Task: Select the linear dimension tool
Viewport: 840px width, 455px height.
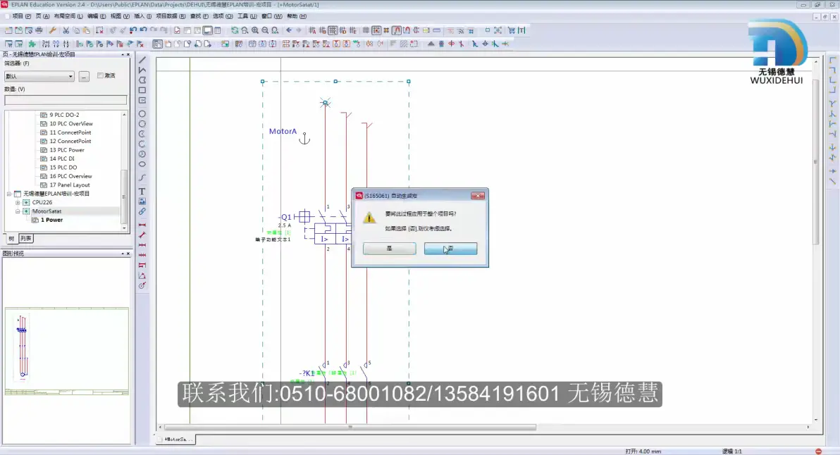Action: tap(142, 225)
